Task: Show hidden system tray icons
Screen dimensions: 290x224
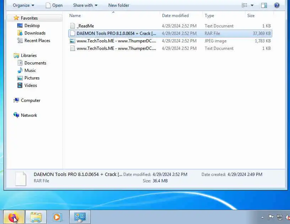Action: 262,217
